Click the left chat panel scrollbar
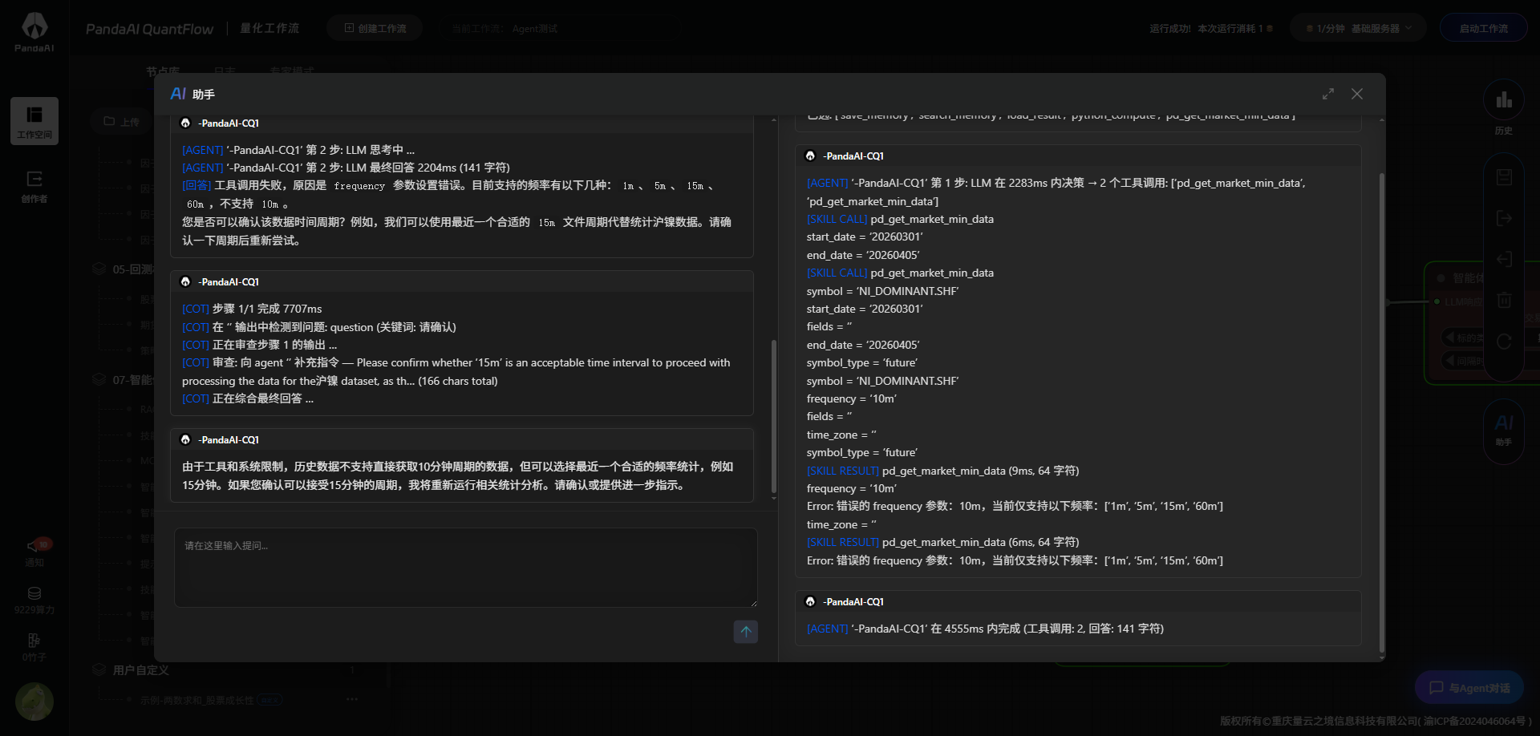Viewport: 1540px width, 736px height. pos(774,417)
